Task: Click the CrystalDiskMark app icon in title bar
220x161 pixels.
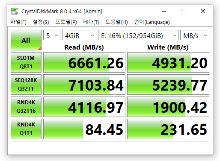Action: click(x=14, y=11)
